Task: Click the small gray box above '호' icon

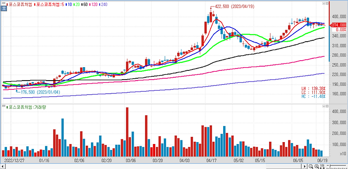Action: pos(4,3)
